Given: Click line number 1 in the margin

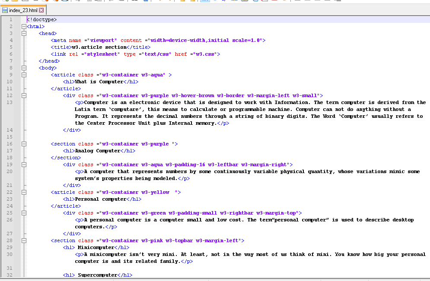Looking at the screenshot, I should [x=10, y=19].
